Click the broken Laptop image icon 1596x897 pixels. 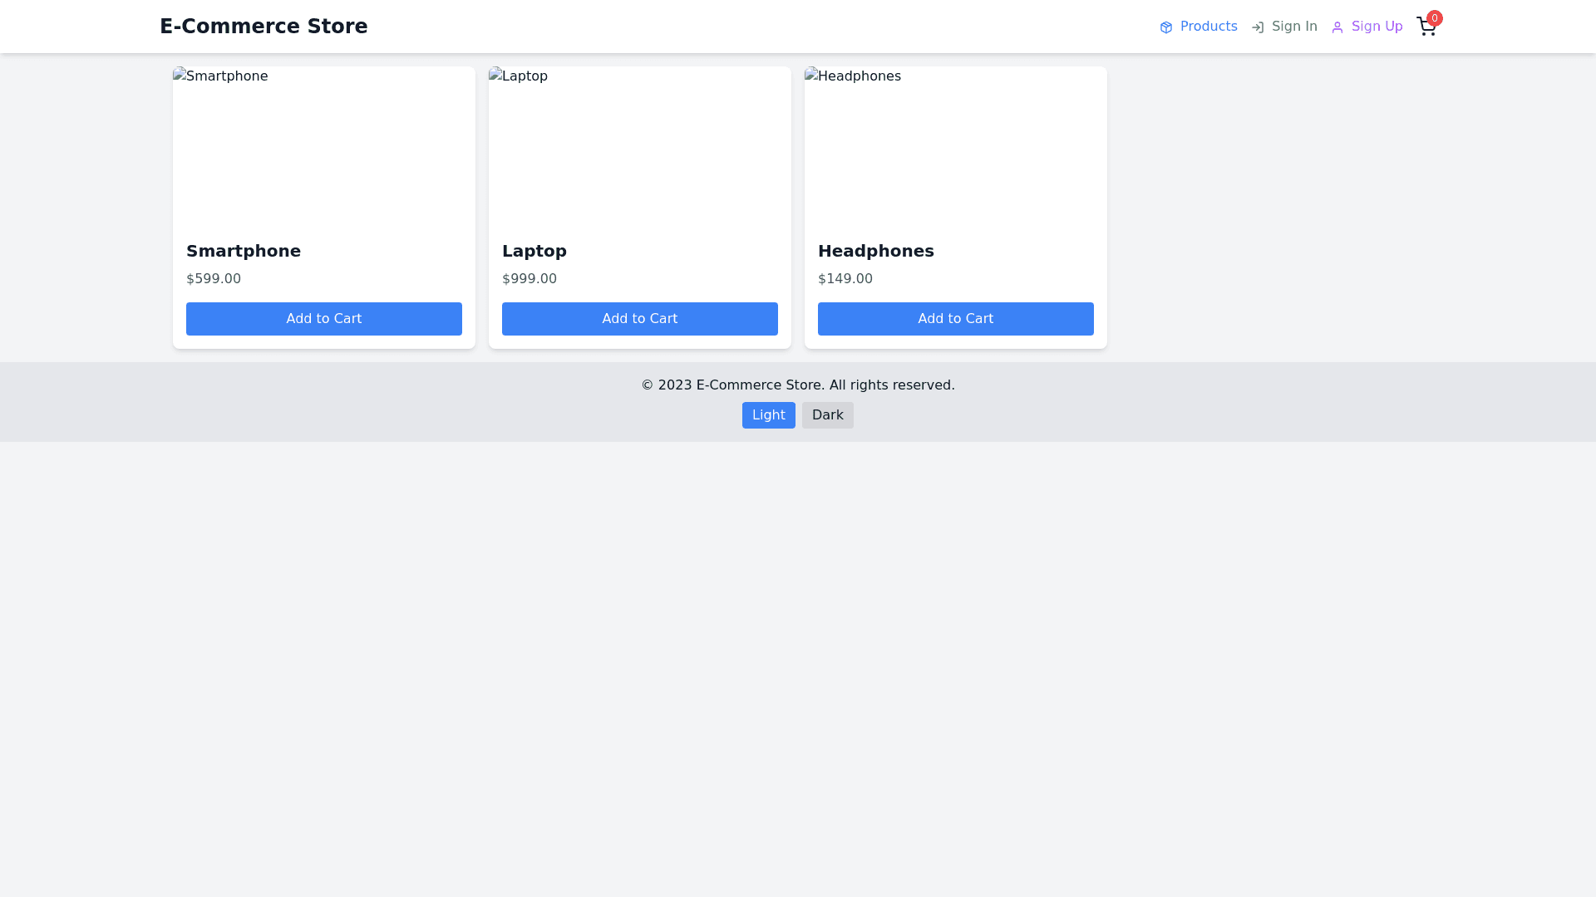(x=495, y=76)
